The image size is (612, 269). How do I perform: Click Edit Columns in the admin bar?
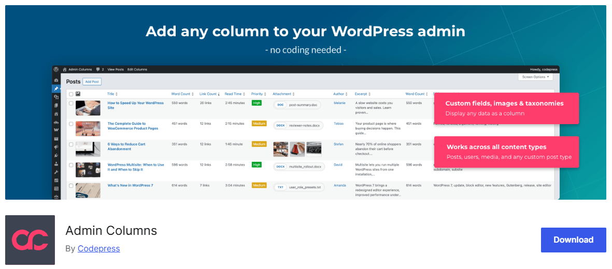[137, 69]
